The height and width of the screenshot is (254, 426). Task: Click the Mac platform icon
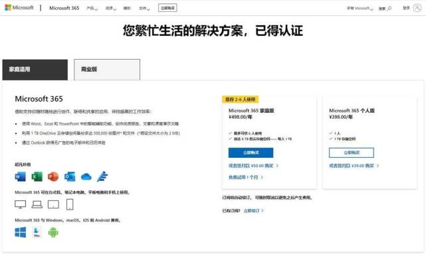(x=37, y=232)
